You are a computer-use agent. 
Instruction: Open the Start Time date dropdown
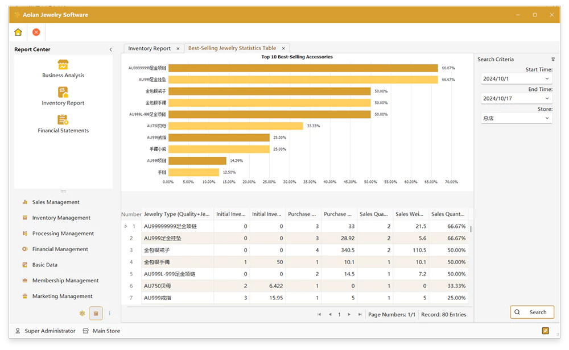click(547, 79)
